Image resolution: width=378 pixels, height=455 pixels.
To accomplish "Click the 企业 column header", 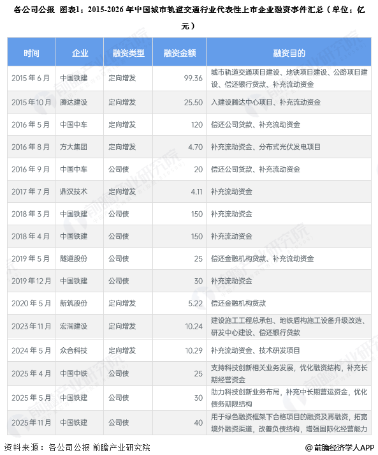I will click(80, 53).
